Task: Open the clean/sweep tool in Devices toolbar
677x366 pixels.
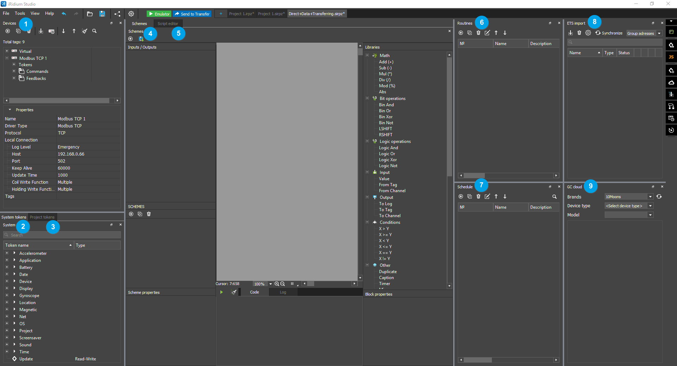Action: coord(84,31)
